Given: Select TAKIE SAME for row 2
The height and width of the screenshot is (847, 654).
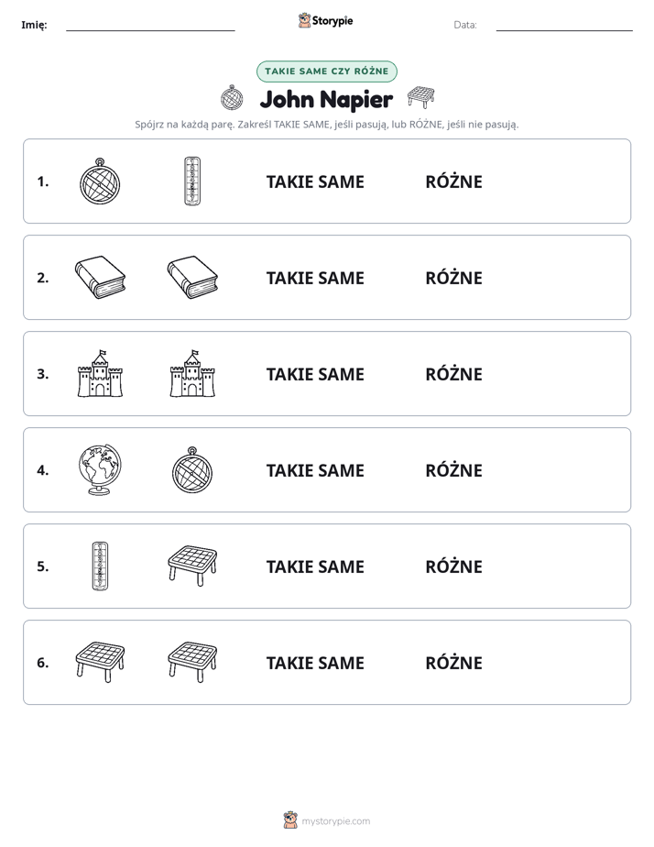Looking at the screenshot, I should (x=315, y=278).
